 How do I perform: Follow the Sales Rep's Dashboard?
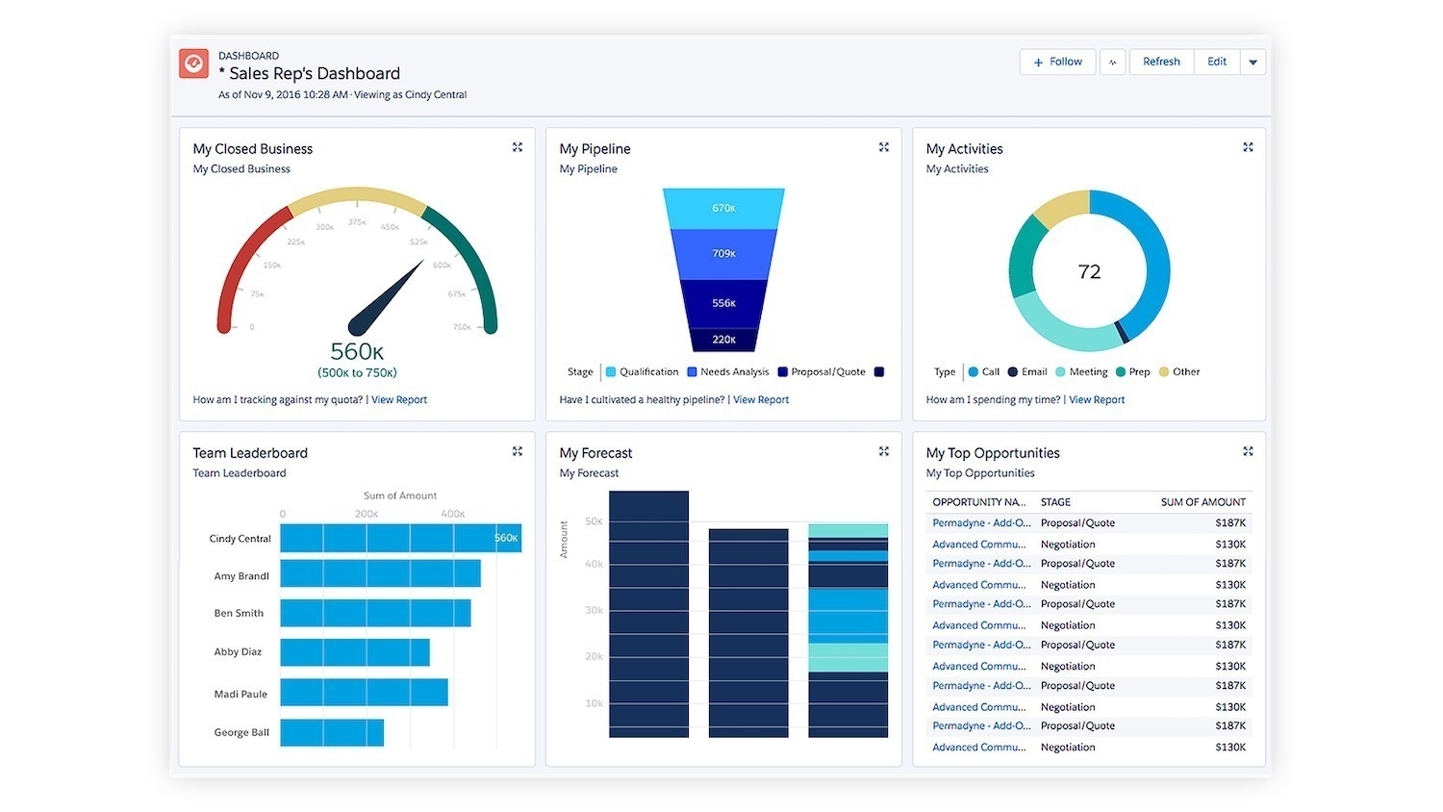1057,61
